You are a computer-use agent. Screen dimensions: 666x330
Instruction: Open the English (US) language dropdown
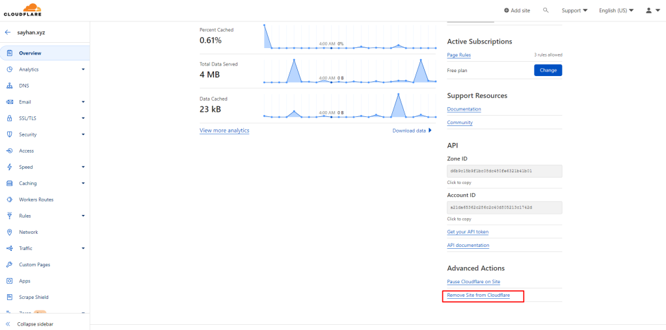pyautogui.click(x=616, y=10)
